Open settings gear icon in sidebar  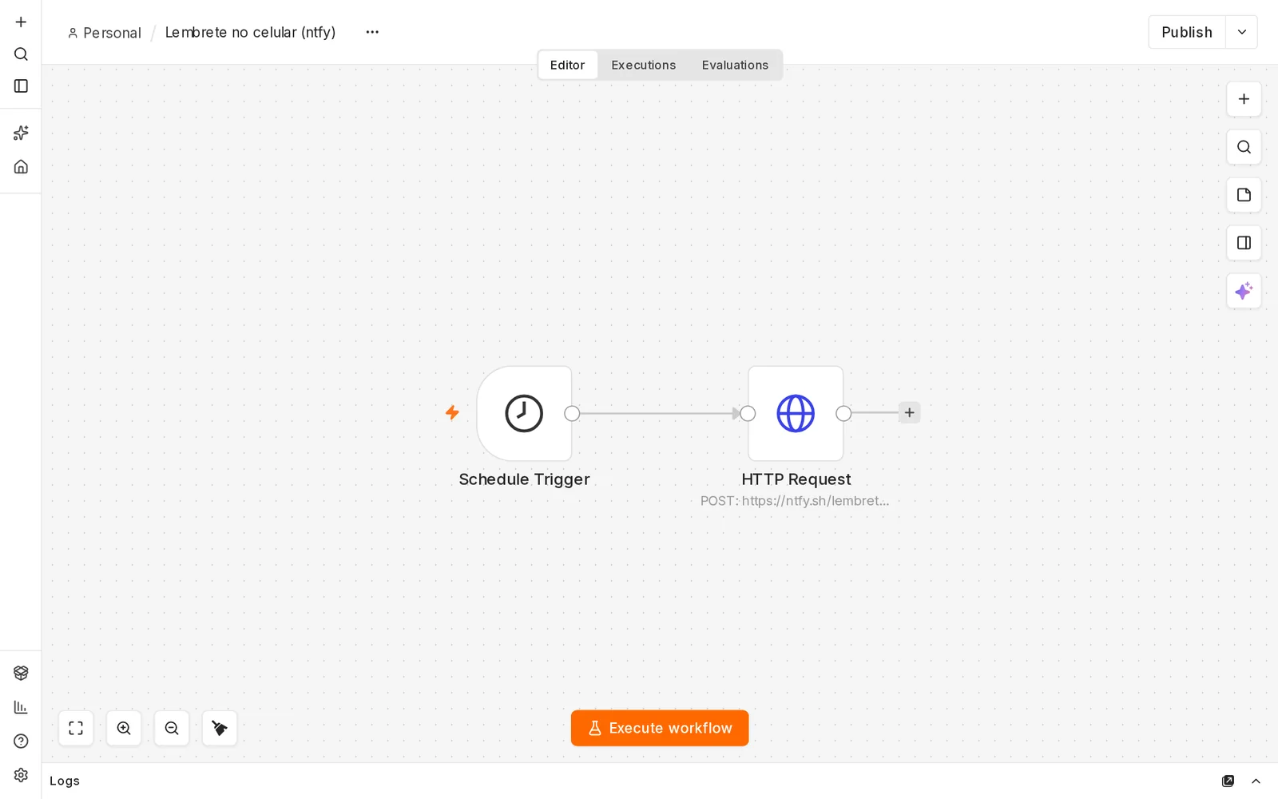pos(21,774)
